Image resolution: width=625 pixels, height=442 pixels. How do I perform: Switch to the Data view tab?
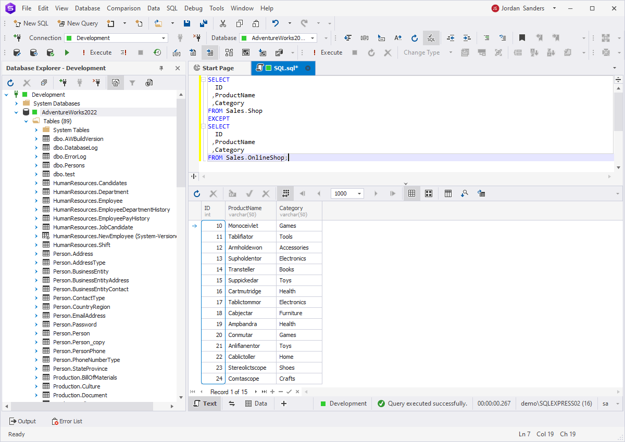[x=256, y=404]
